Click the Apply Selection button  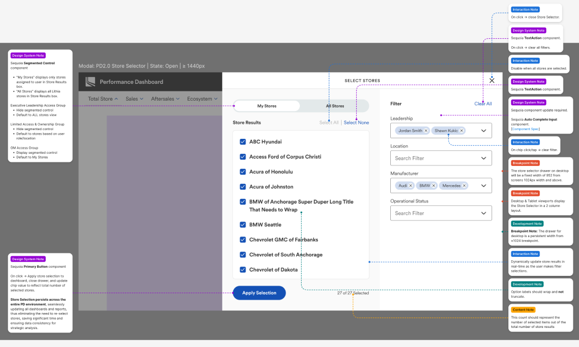(x=259, y=293)
